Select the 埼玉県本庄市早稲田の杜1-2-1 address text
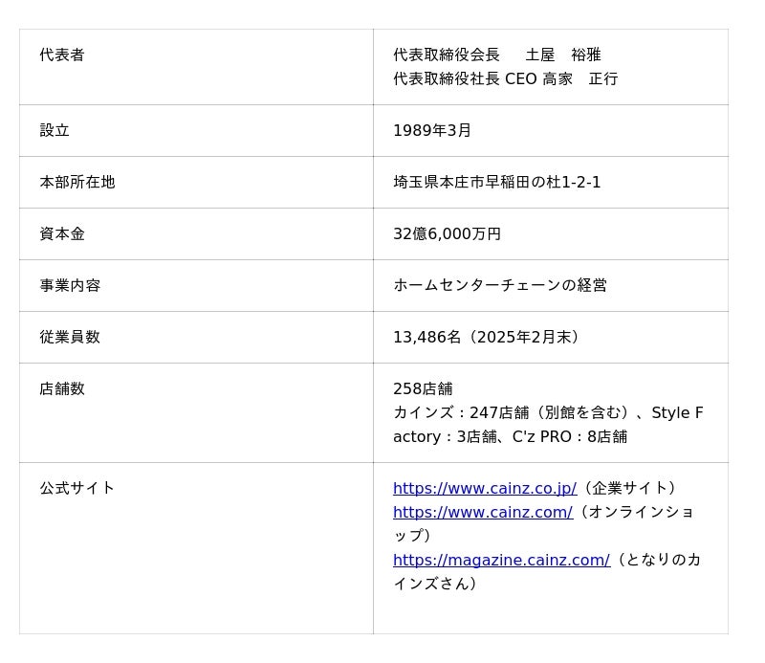The image size is (765, 663). point(496,182)
